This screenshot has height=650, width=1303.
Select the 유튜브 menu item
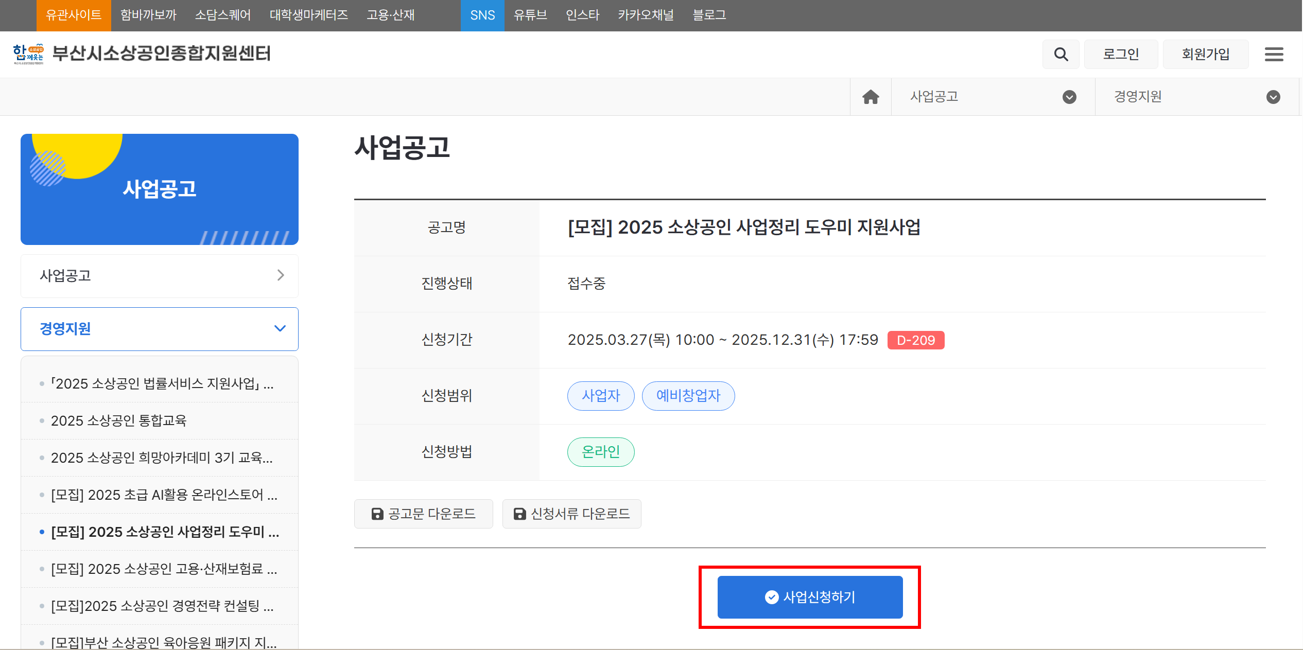[x=530, y=15]
